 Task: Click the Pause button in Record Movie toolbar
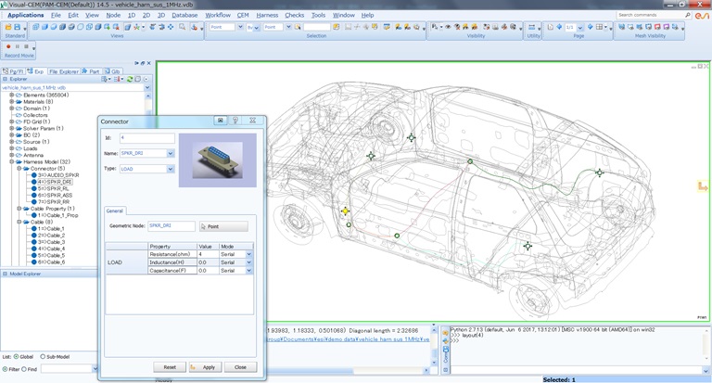[18, 46]
